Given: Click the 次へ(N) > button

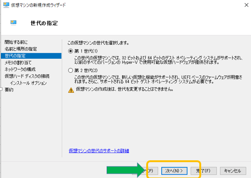Looking at the screenshot, I should (174, 171).
